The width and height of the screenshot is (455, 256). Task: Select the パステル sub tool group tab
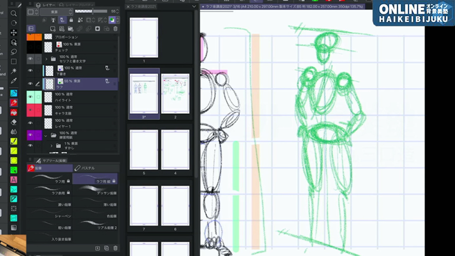click(x=96, y=168)
